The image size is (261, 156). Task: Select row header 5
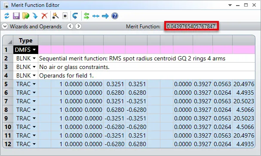tap(8, 84)
